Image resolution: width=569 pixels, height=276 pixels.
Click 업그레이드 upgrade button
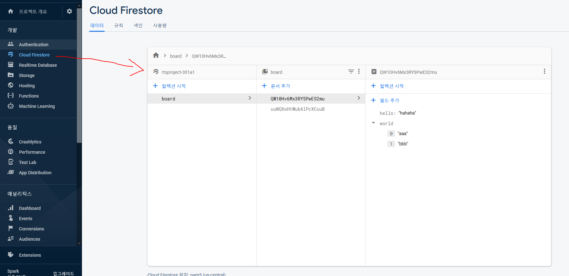tap(64, 273)
